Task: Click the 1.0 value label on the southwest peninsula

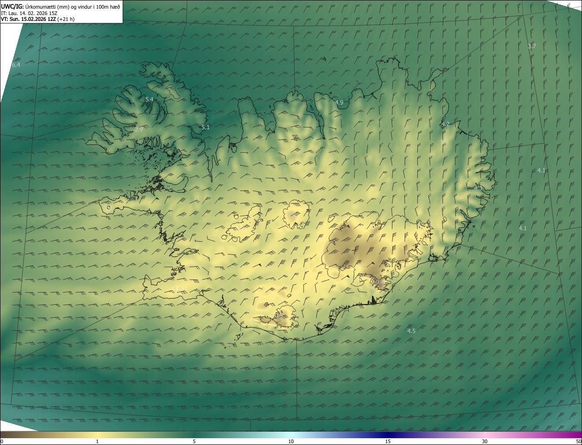Action: click(178, 290)
